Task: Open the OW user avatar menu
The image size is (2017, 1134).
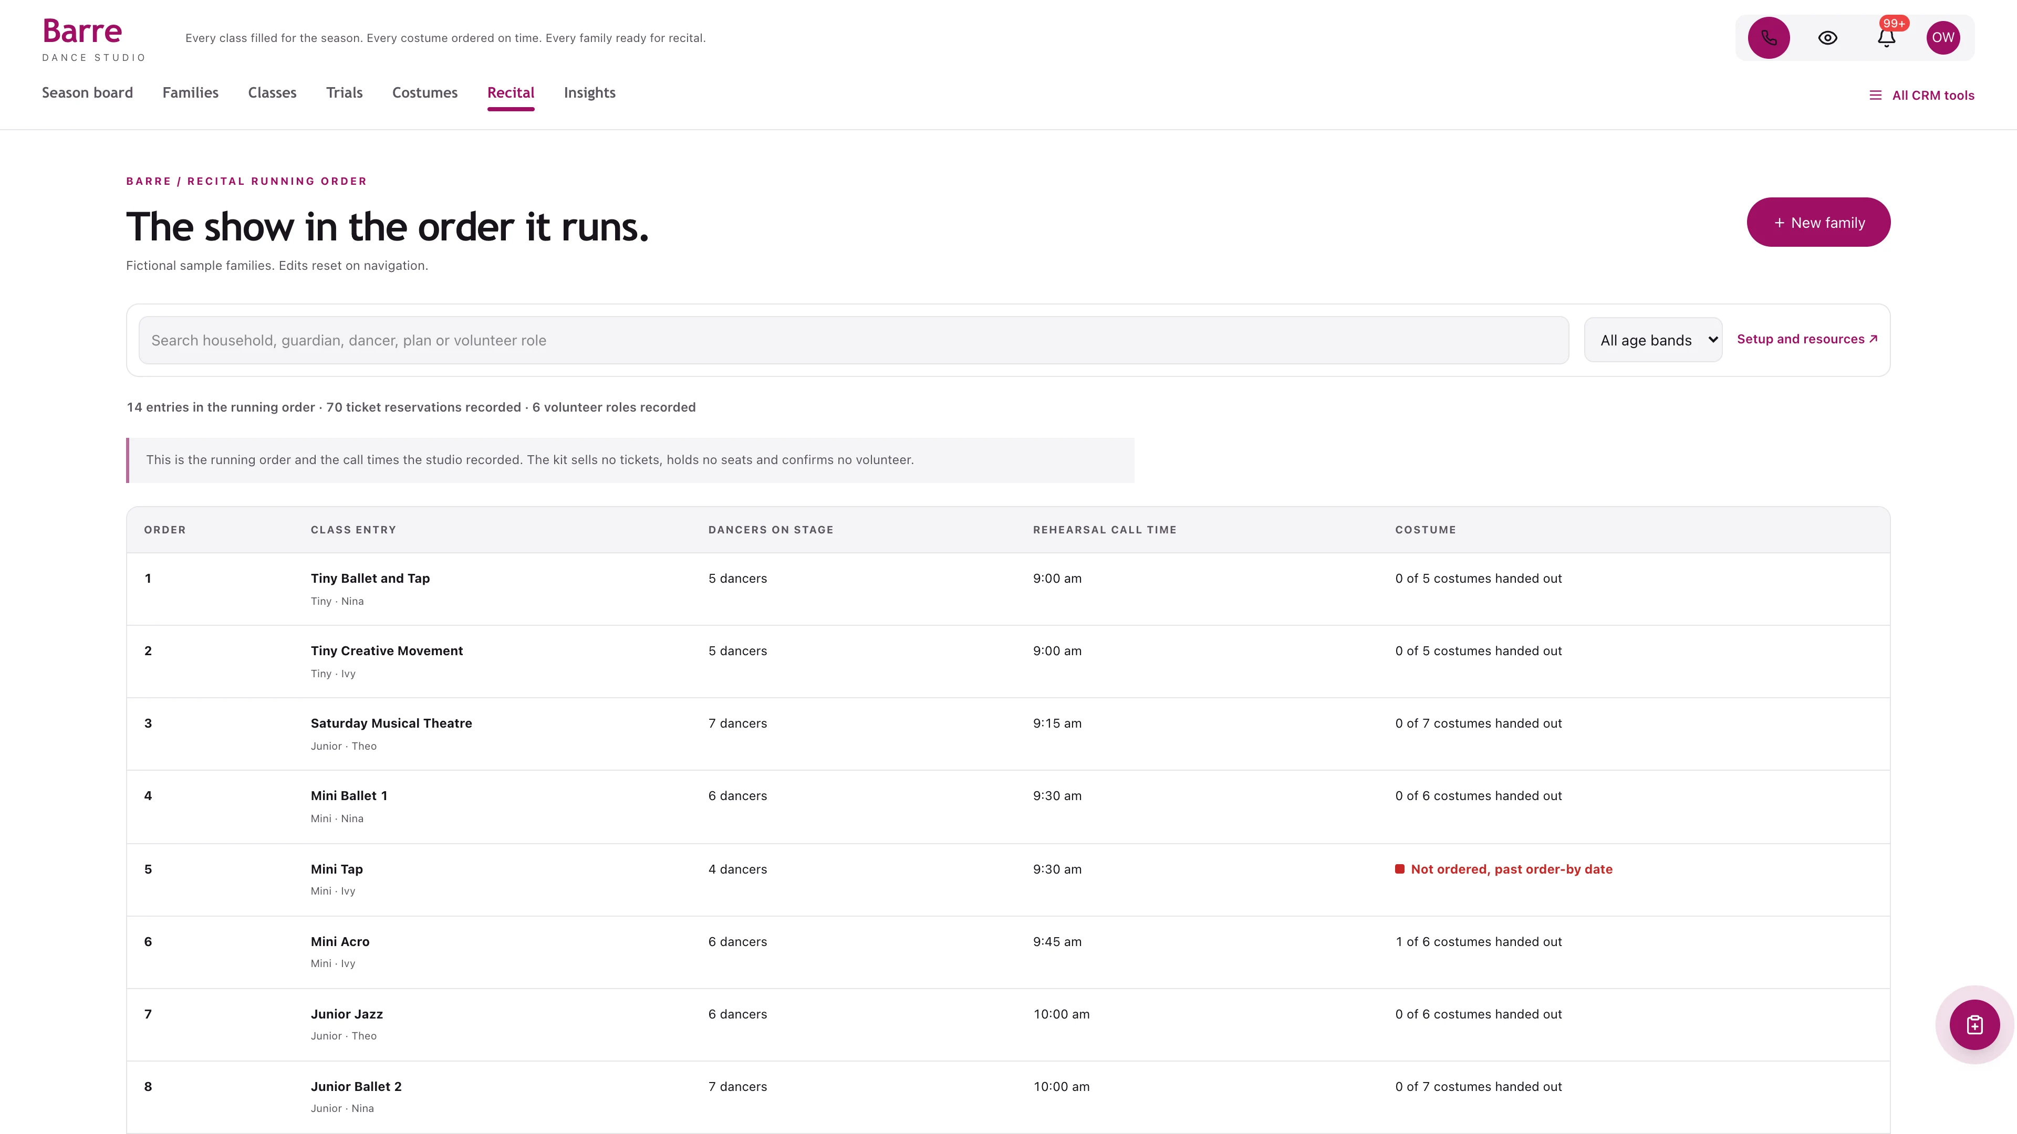Action: (x=1942, y=38)
